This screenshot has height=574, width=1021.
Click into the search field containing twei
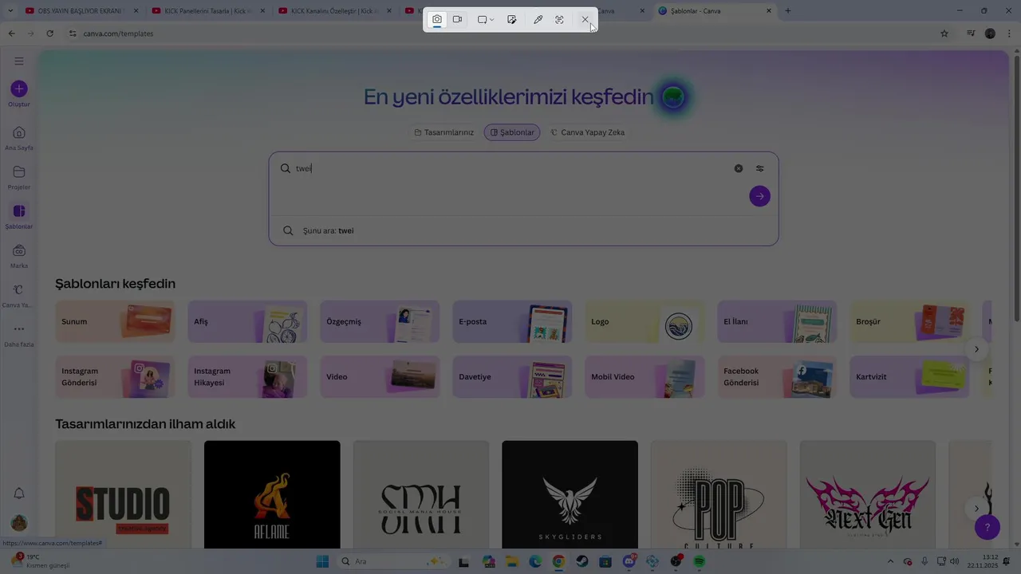pyautogui.click(x=510, y=168)
